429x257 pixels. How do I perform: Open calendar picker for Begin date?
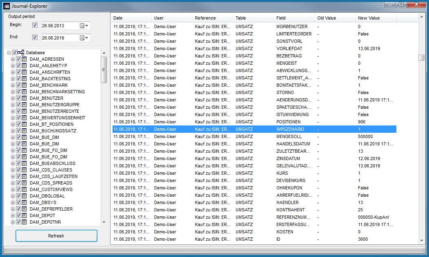click(84, 26)
